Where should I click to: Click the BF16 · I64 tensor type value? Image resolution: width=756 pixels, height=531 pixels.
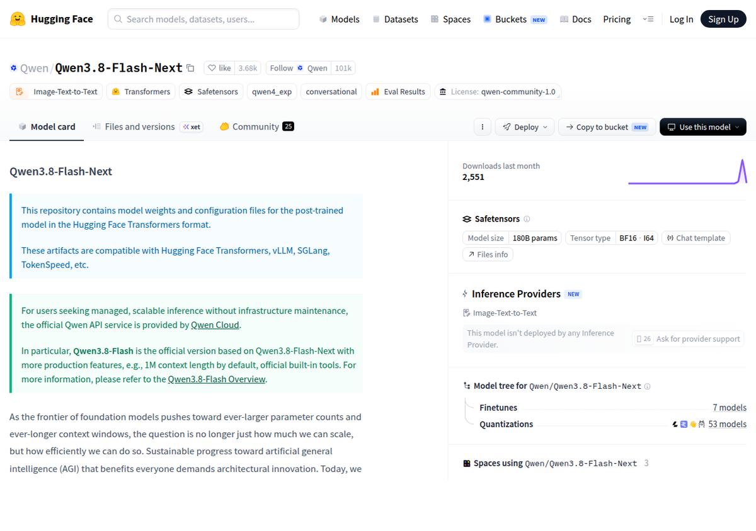pyautogui.click(x=636, y=238)
